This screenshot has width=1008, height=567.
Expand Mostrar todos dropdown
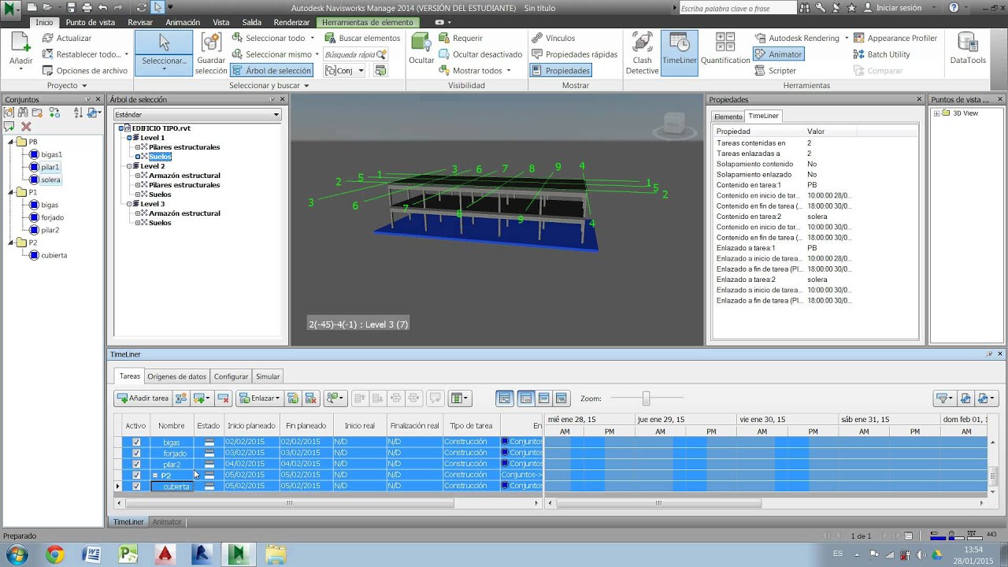click(x=509, y=70)
